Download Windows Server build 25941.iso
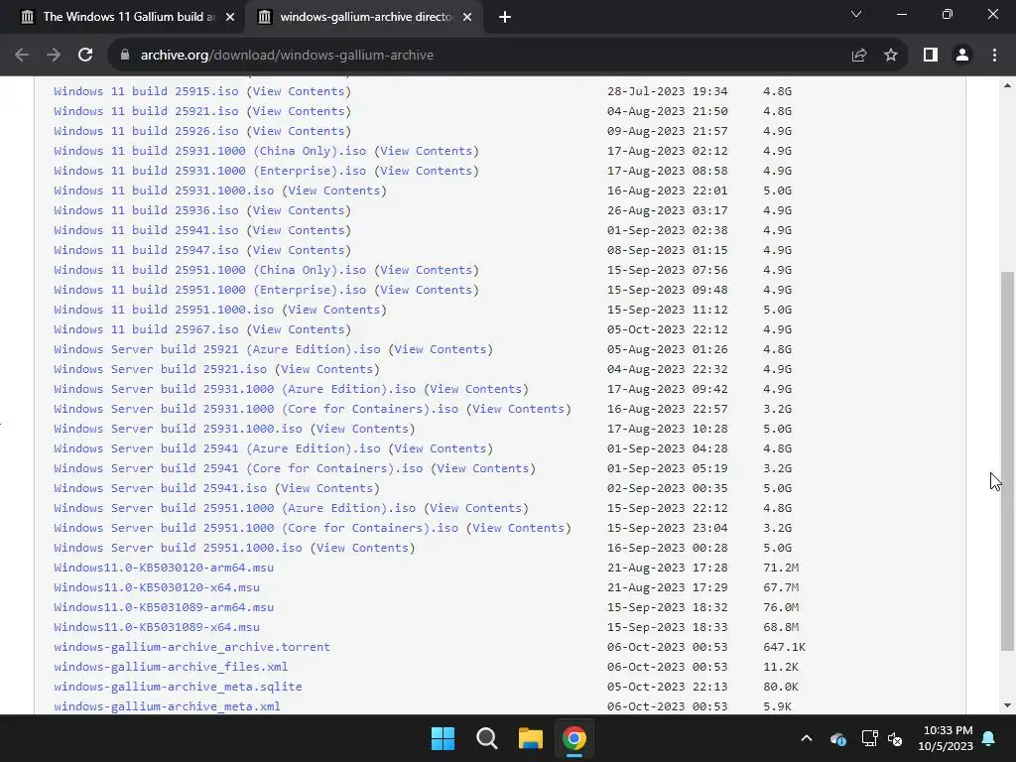Screen dimensions: 1016x762 (160, 488)
